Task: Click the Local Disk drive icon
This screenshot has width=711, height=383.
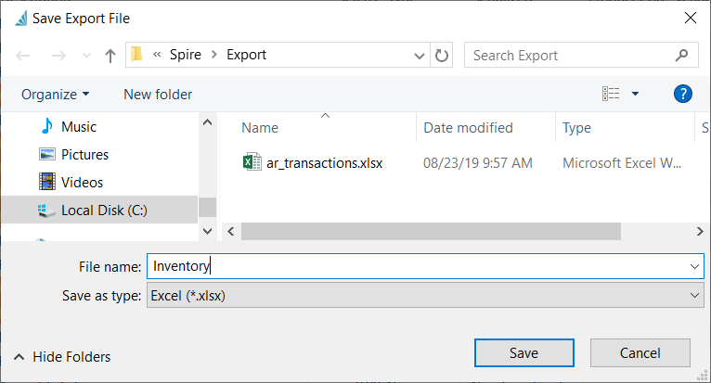Action: click(45, 211)
